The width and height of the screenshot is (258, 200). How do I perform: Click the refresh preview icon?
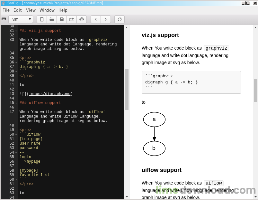120,19
